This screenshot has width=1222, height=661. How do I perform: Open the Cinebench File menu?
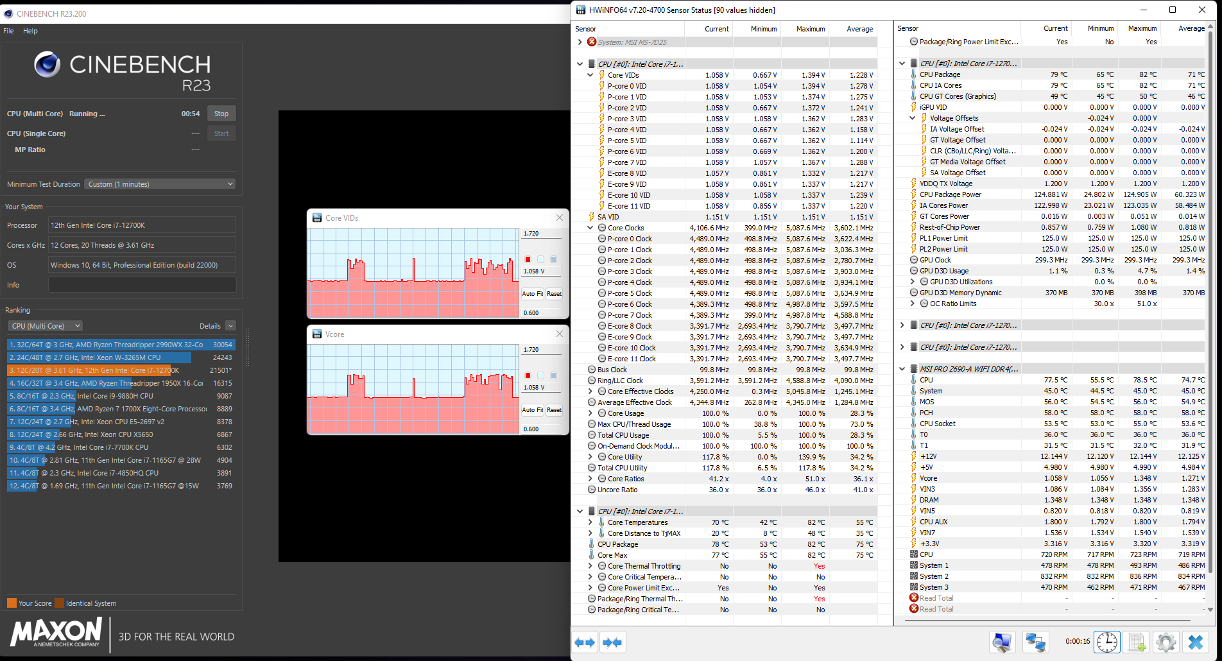pos(8,31)
